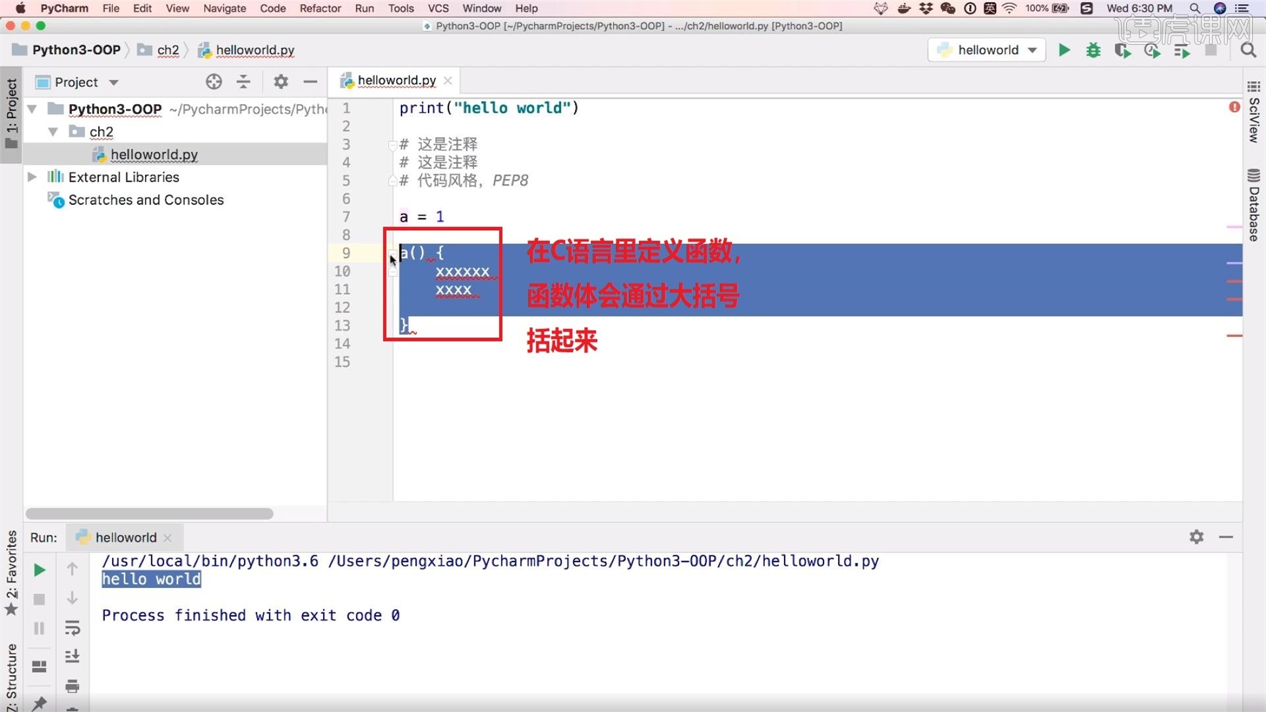Run the helloworld script with green play icon
Screen dimensions: 1266x712
(1064, 50)
